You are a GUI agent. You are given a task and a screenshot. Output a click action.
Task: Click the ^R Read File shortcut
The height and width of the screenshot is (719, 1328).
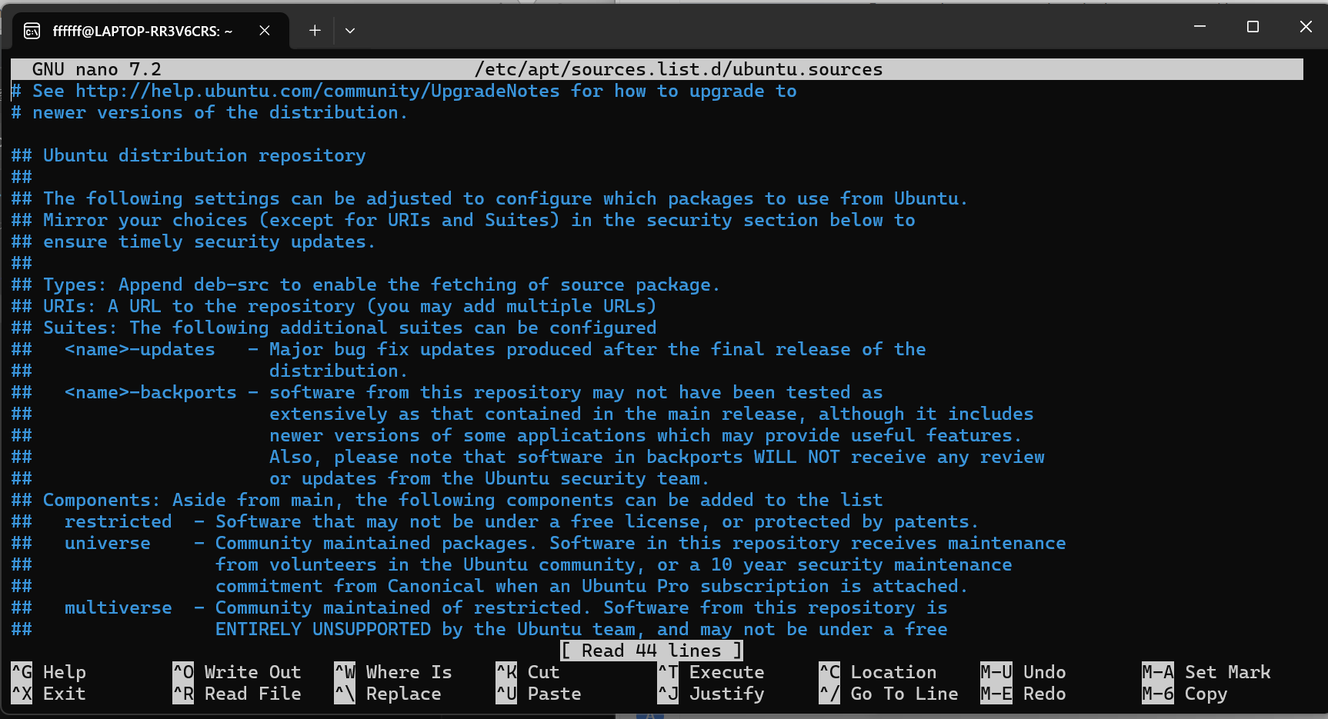coord(237,694)
